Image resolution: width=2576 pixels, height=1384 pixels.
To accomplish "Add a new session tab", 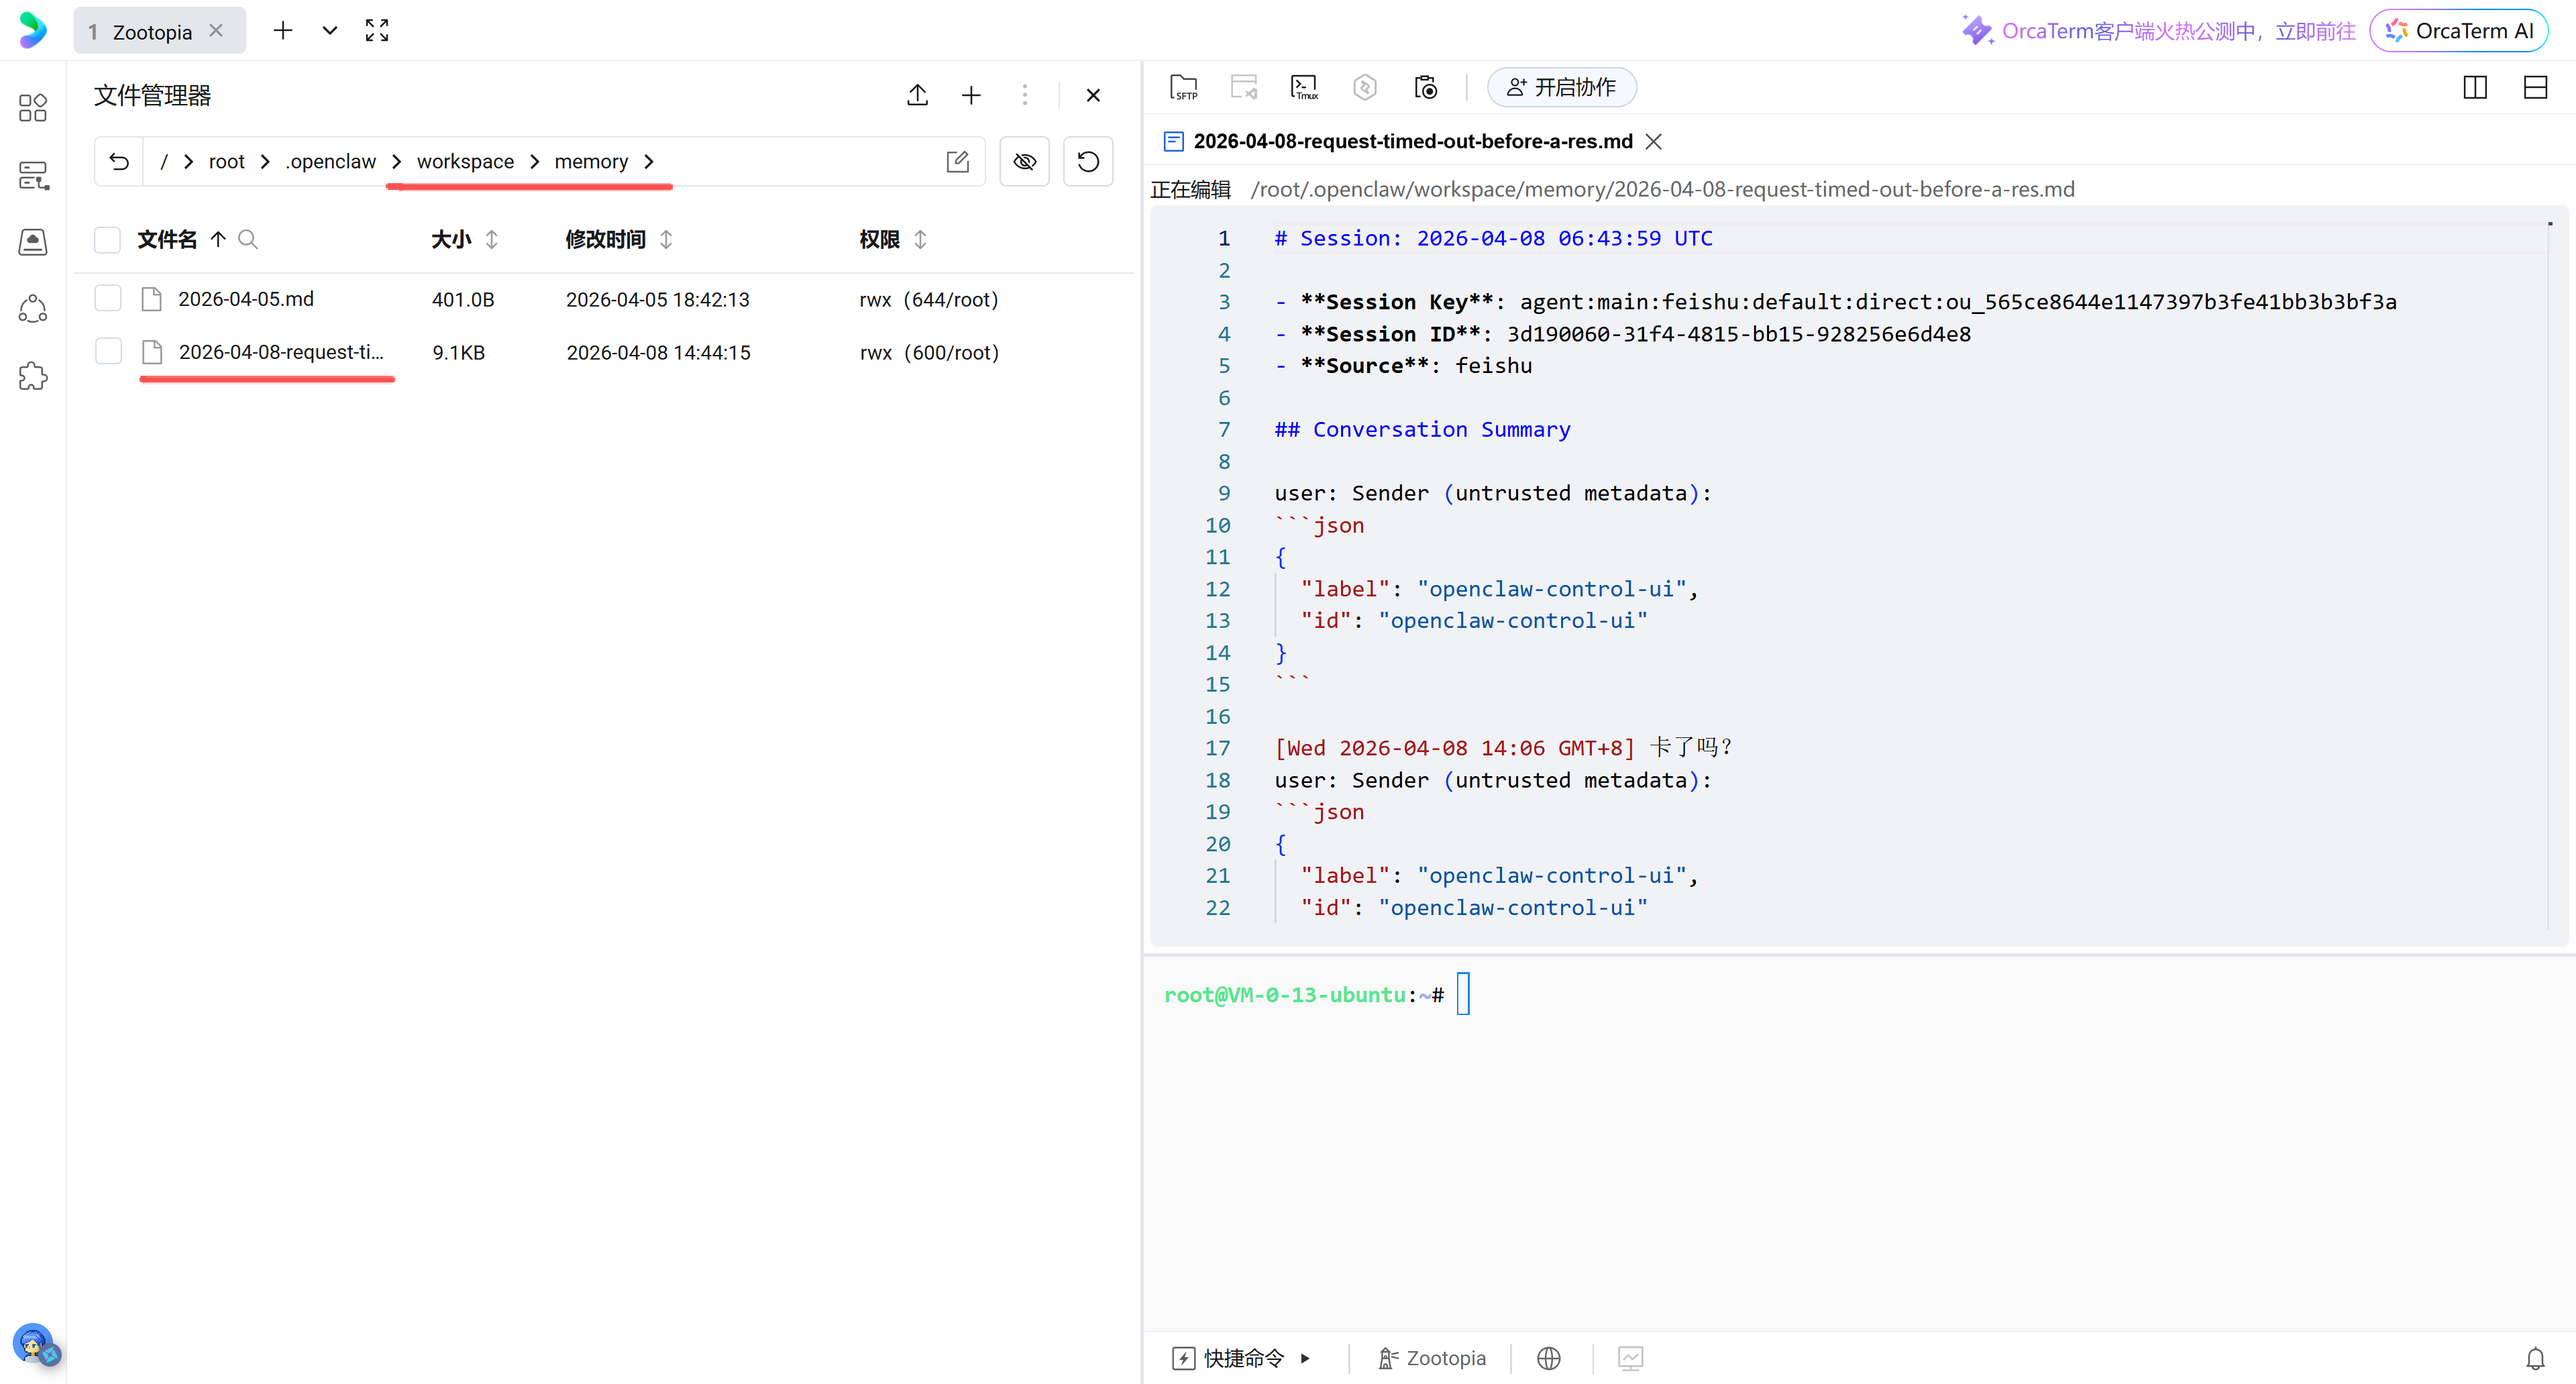I will (283, 31).
